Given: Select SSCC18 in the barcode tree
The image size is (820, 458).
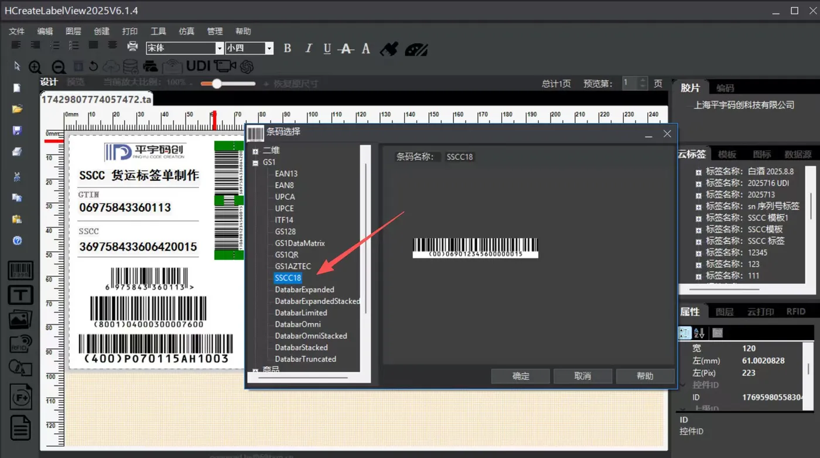Looking at the screenshot, I should point(288,278).
